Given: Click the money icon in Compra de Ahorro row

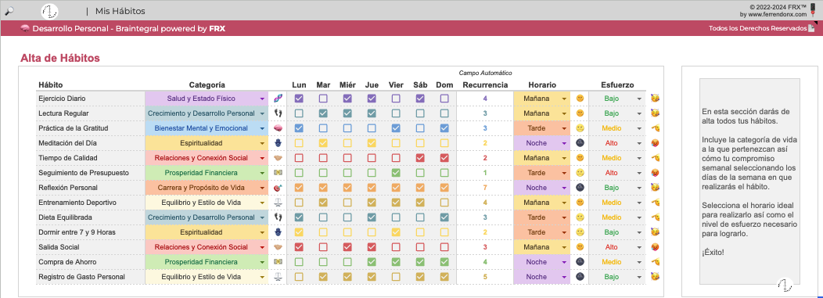Looking at the screenshot, I should (x=278, y=262).
